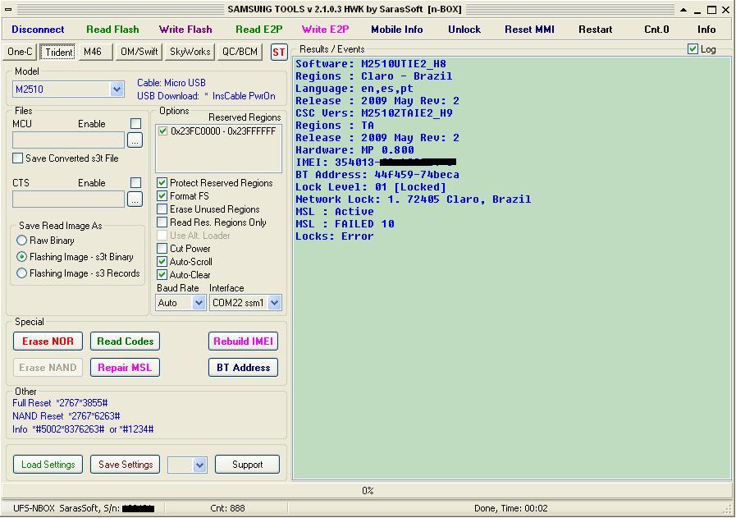Click the 'Software: M2510UTIE2_H8' log line
The image size is (736, 518).
tap(371, 64)
